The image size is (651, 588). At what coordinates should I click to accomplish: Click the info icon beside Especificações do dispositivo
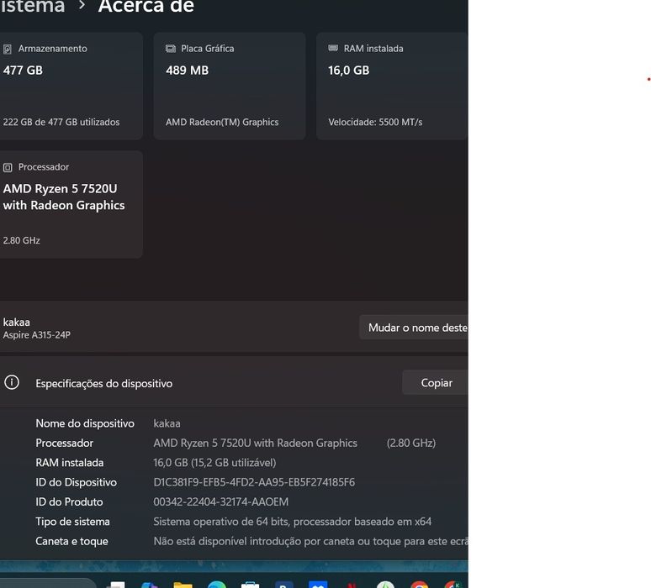12,382
